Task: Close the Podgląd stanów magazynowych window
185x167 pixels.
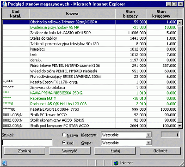Action: (x=180, y=4)
